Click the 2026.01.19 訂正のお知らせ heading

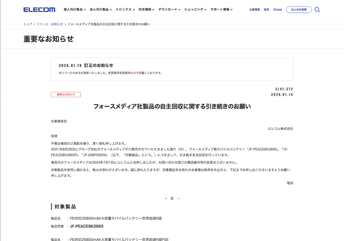click(86, 65)
